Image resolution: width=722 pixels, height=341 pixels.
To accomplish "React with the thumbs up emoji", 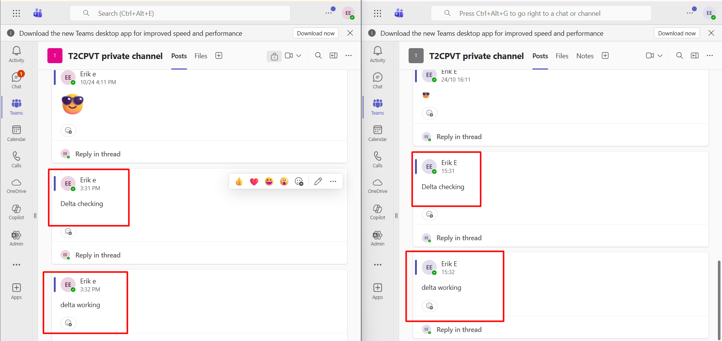I will [x=239, y=181].
